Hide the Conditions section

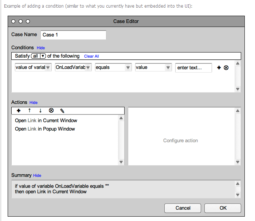click(41, 48)
